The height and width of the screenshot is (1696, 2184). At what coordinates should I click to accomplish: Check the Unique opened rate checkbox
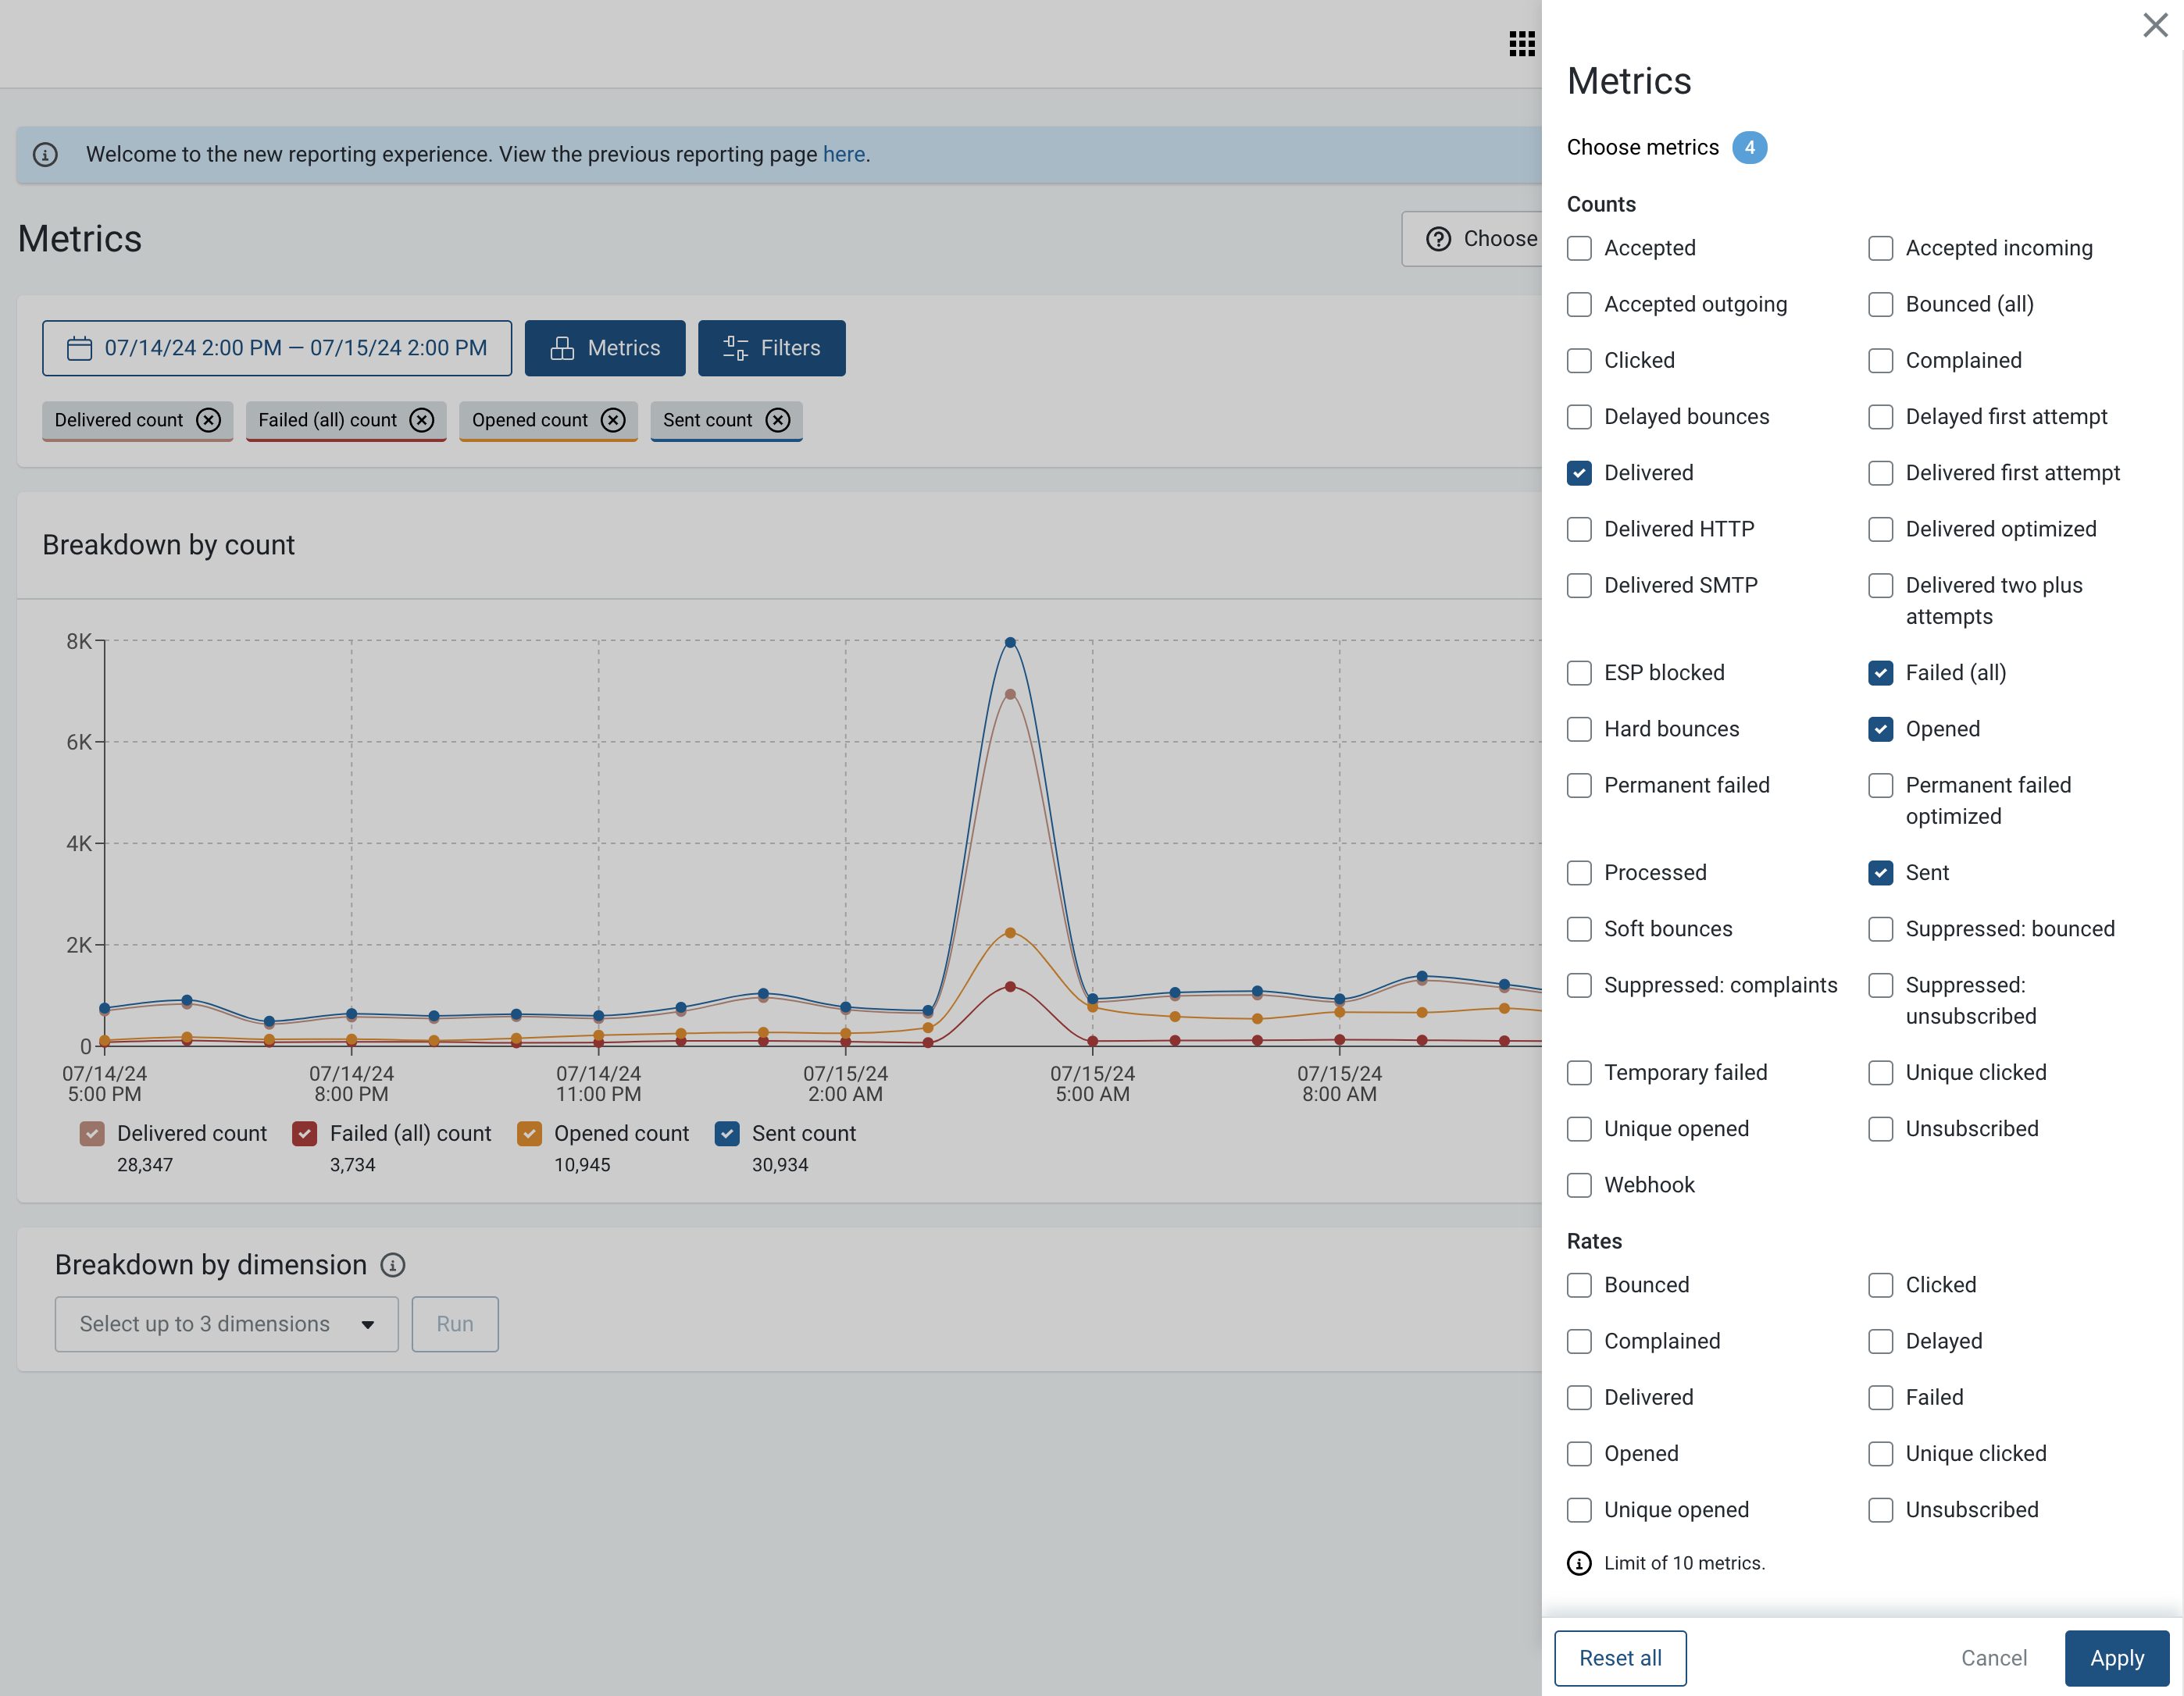click(x=1579, y=1509)
